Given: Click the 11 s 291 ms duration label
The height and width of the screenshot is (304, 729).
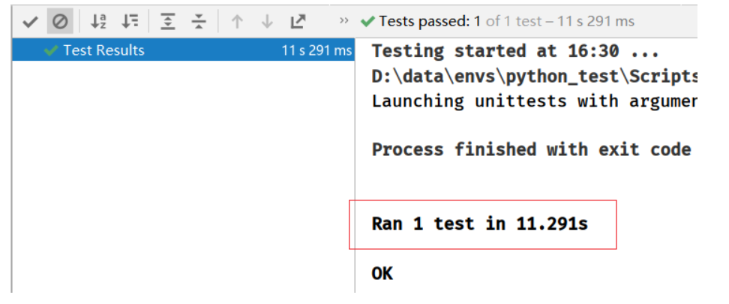Looking at the screenshot, I should (316, 50).
